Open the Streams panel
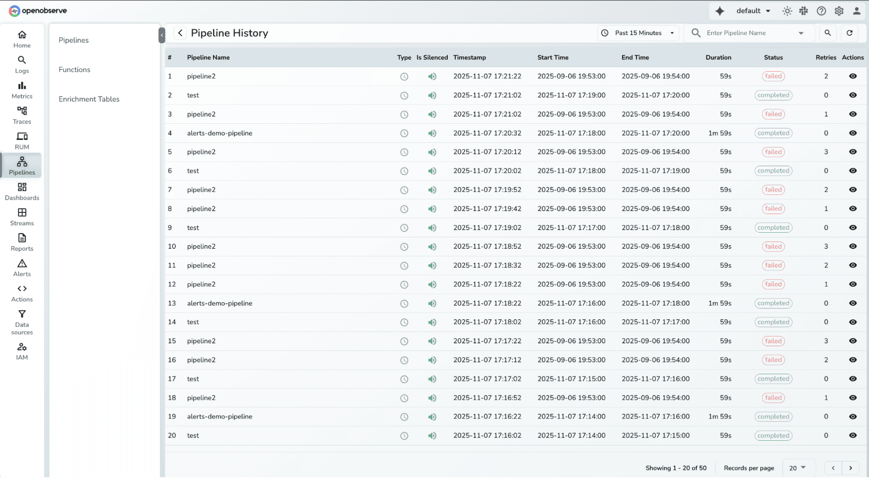 (22, 216)
